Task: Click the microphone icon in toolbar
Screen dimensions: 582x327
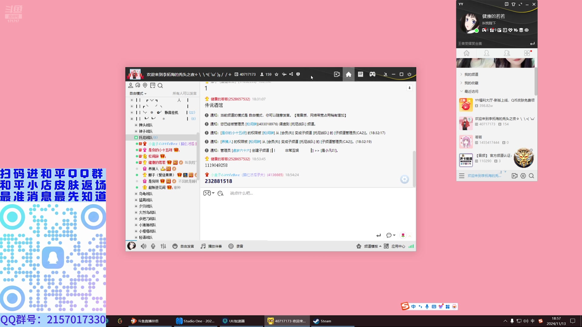Action: 153,246
